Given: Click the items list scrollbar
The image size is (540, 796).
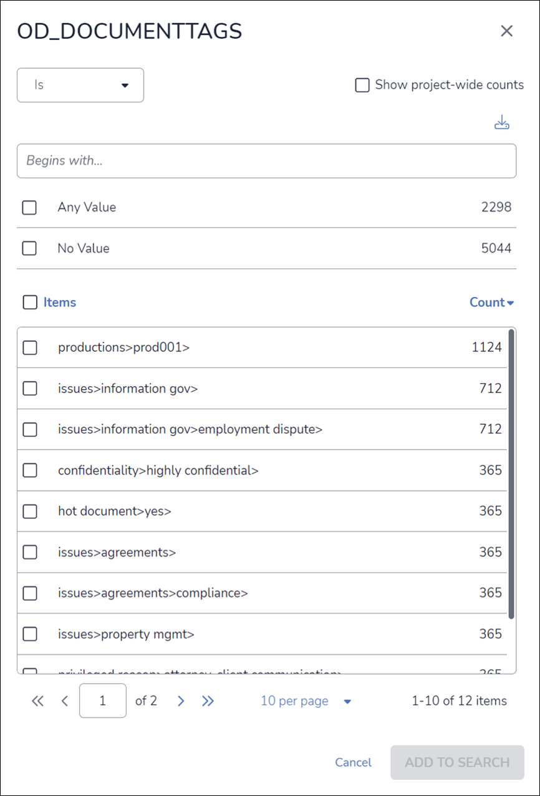Looking at the screenshot, I should [511, 474].
